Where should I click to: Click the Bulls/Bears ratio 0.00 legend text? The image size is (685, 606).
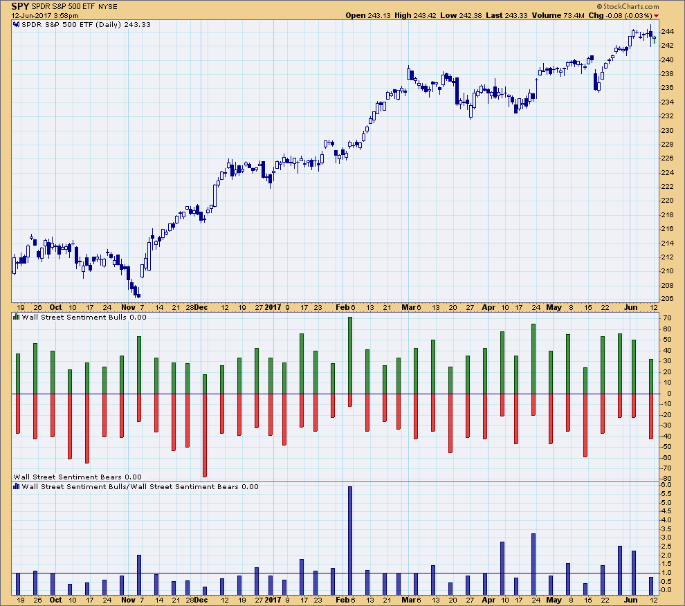[x=140, y=487]
